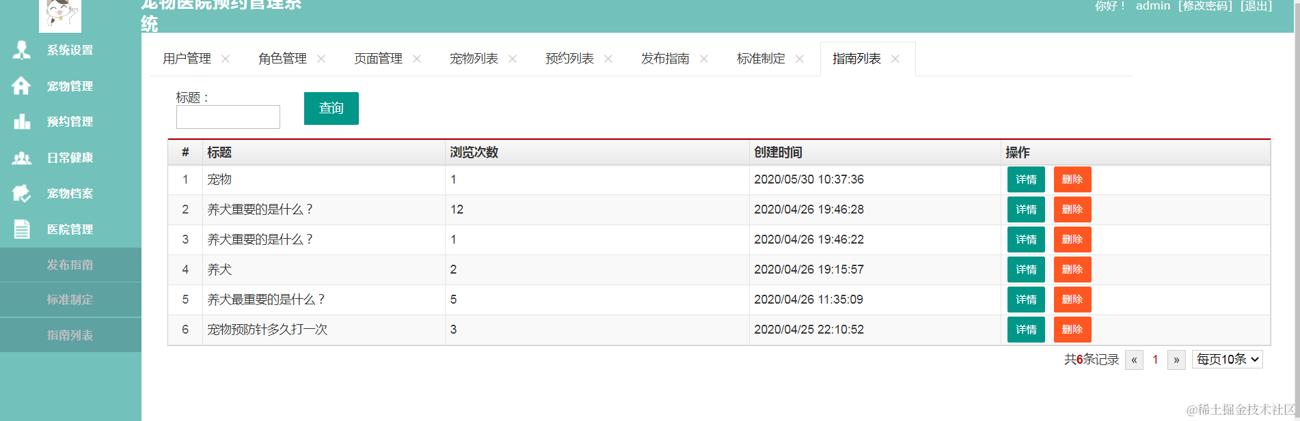Close the 发布指南 tab

point(704,59)
